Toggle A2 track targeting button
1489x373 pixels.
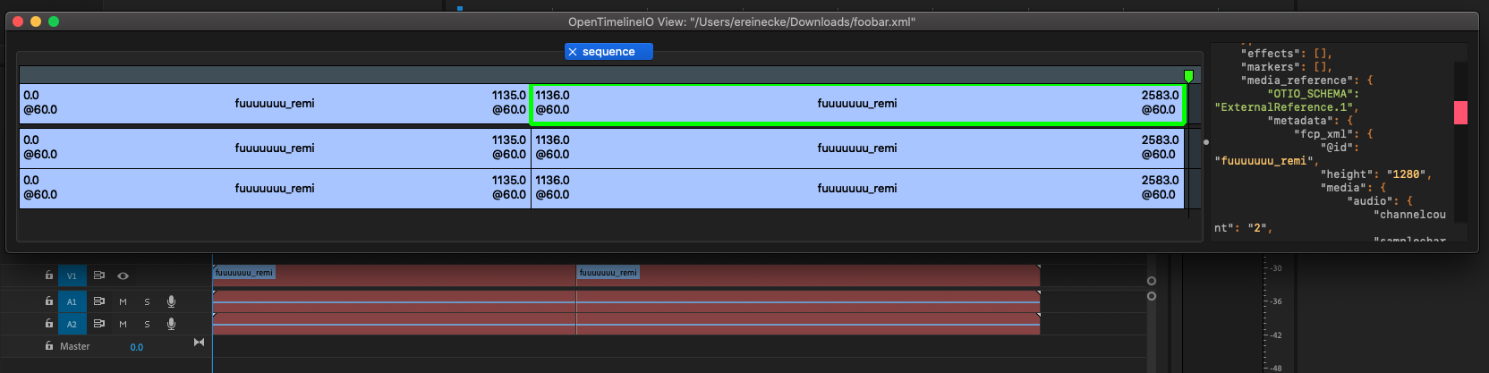[72, 324]
